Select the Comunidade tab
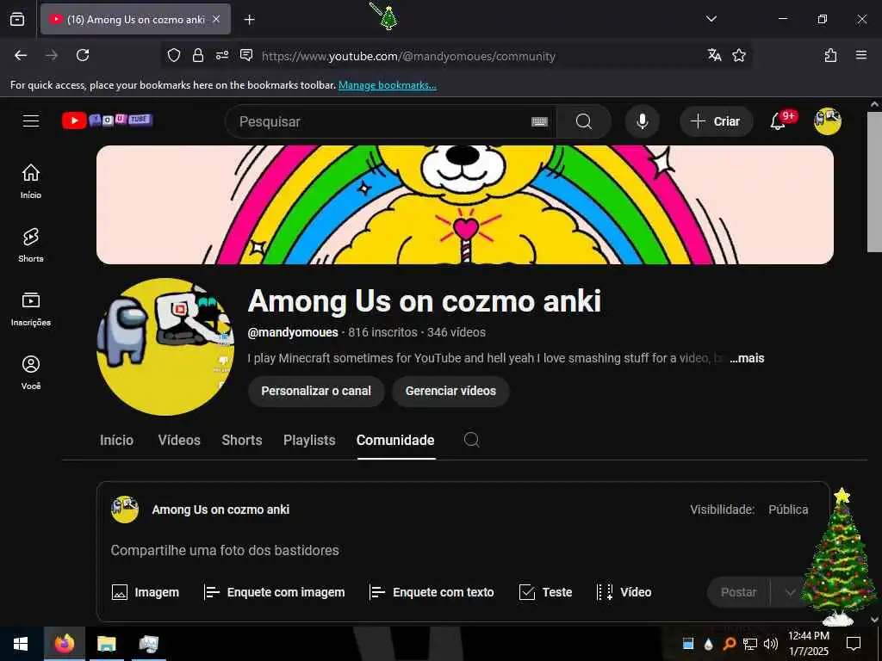 395,440
